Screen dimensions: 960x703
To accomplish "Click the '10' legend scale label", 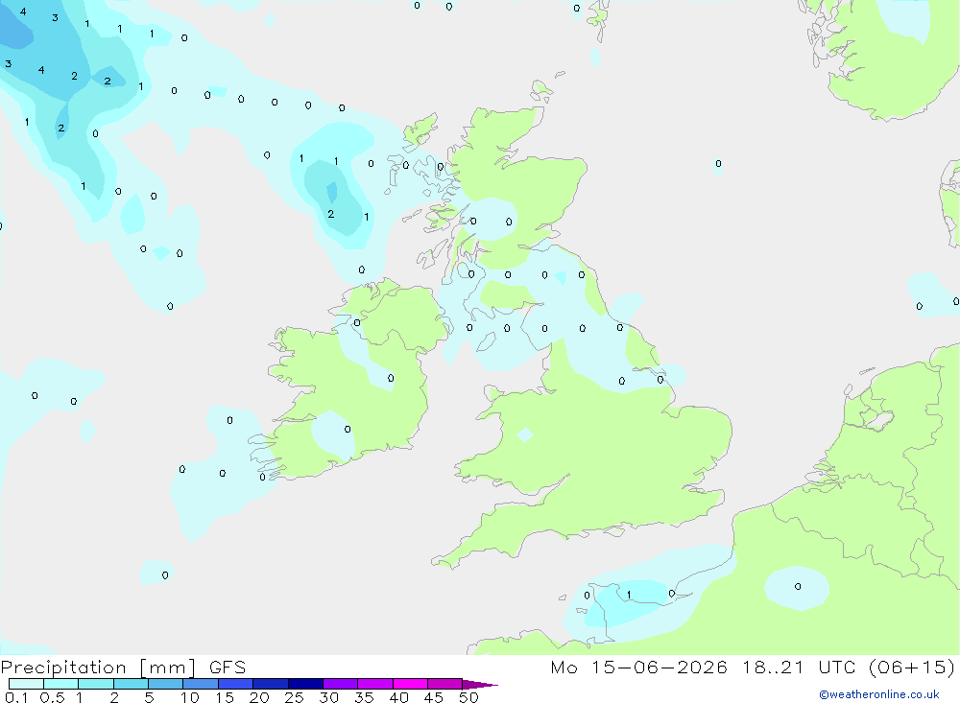I will (x=190, y=697).
